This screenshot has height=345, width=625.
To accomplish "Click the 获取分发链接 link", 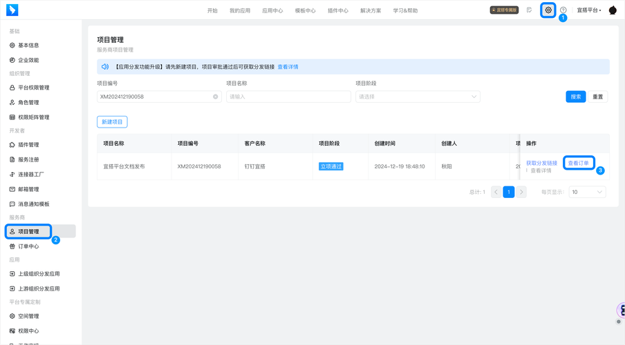I will (541, 163).
